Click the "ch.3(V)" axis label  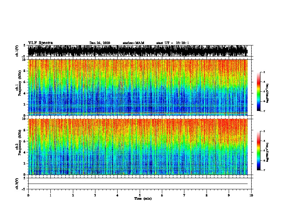point(17,184)
